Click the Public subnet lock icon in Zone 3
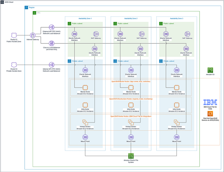224x172 pixels. point(161,24)
